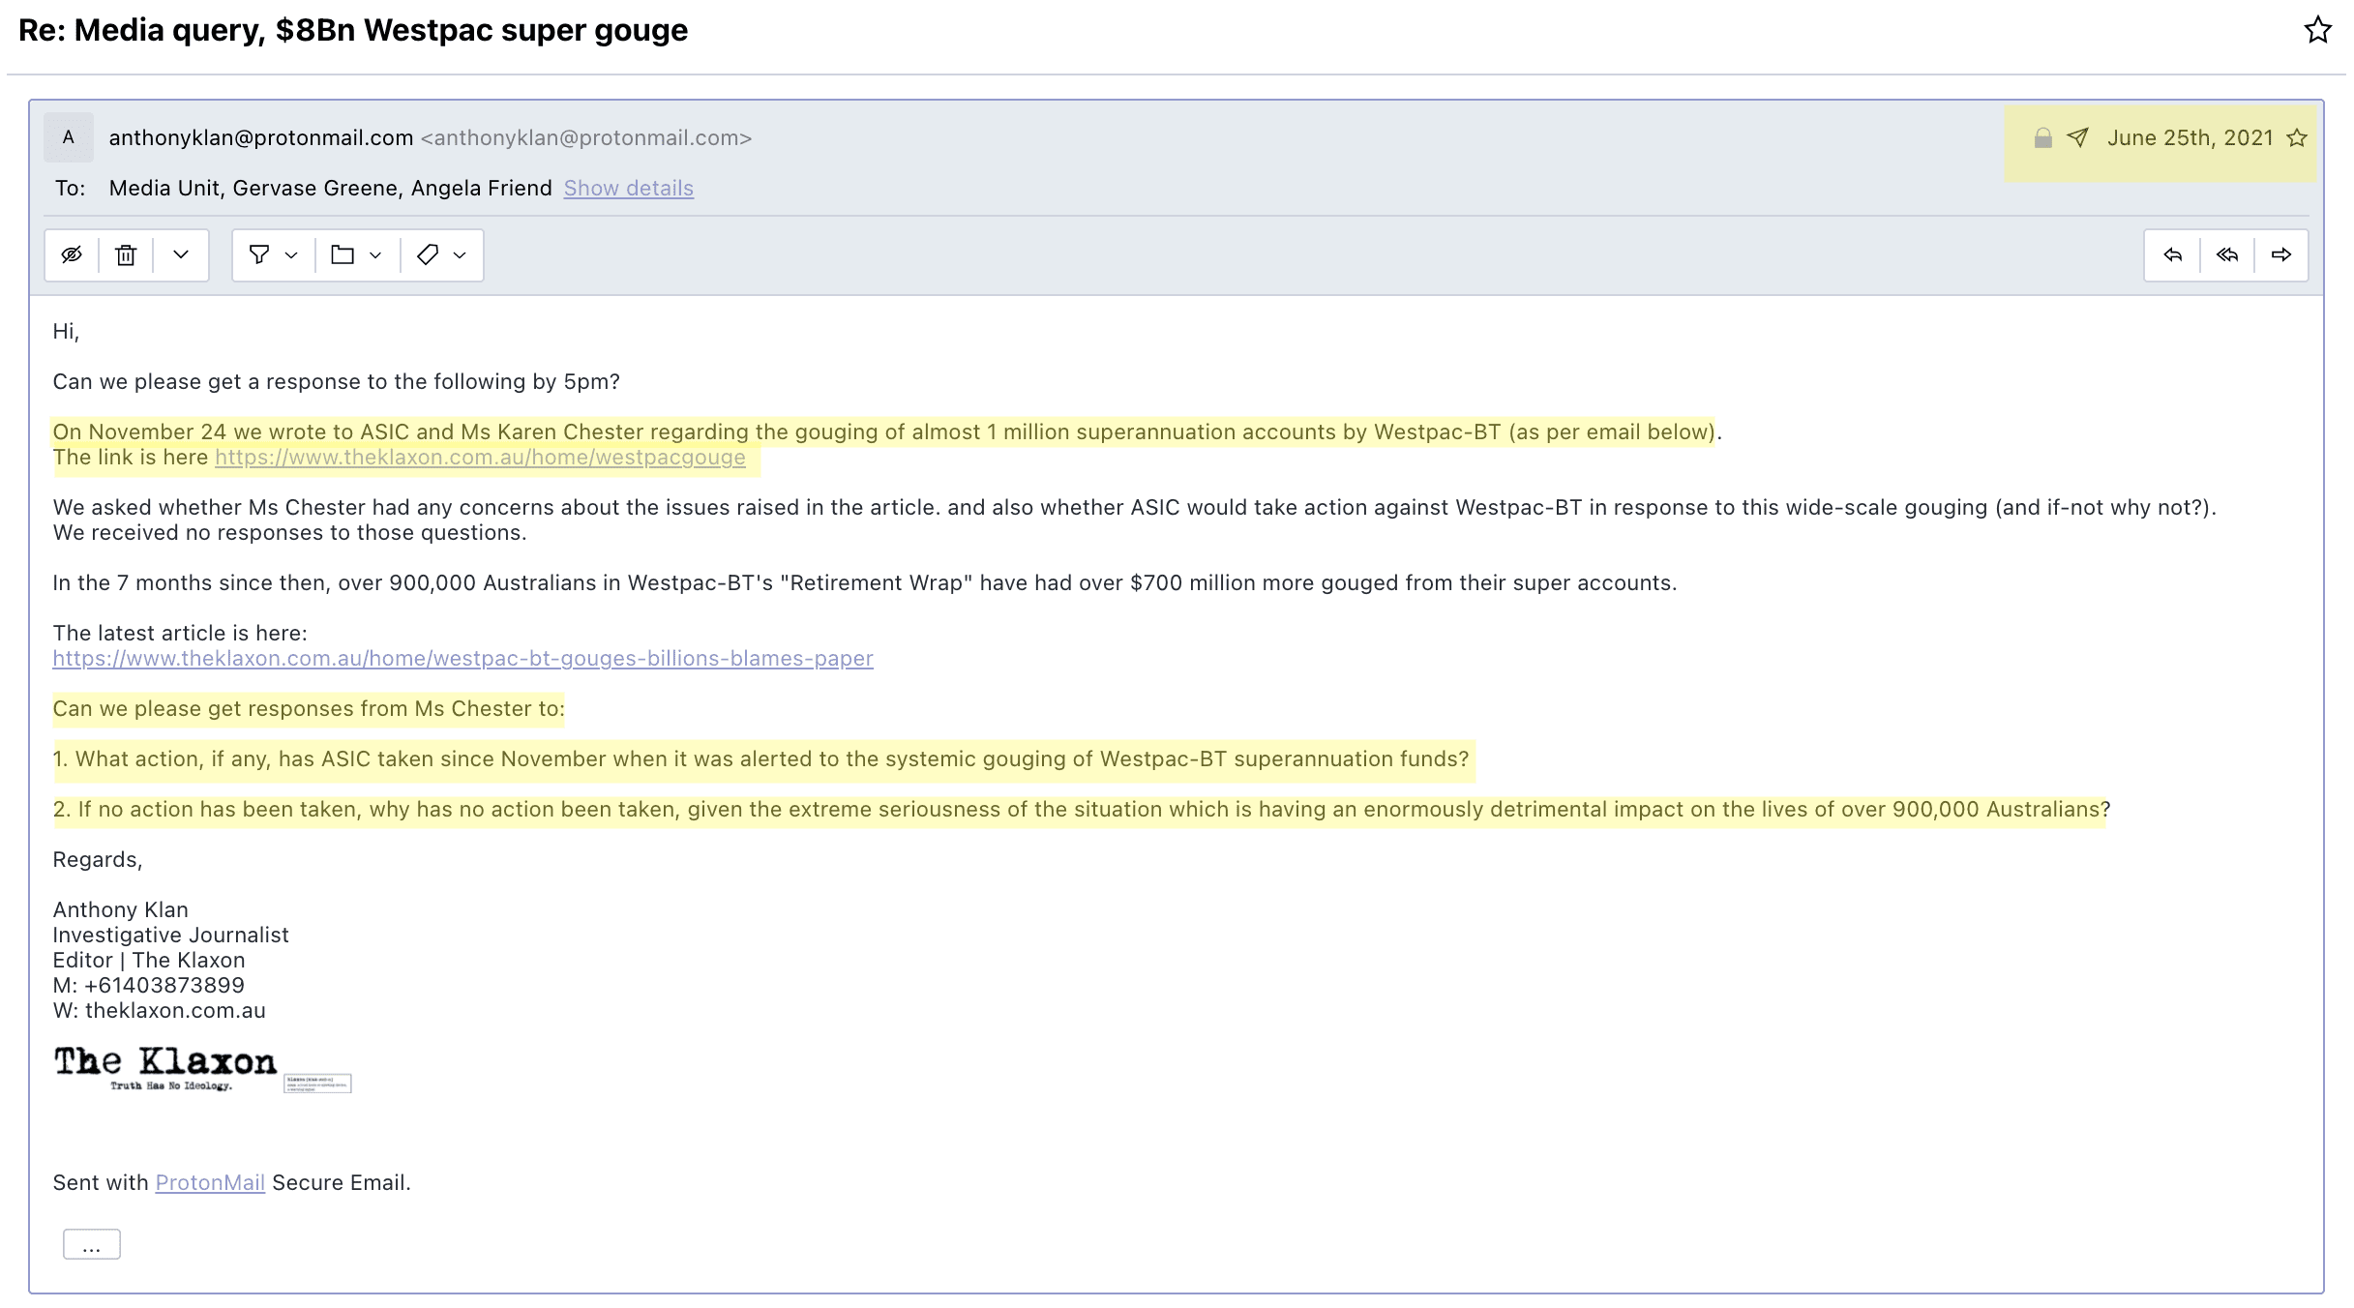This screenshot has width=2354, height=1308.
Task: Expand the filter dropdown arrow
Action: tap(291, 255)
